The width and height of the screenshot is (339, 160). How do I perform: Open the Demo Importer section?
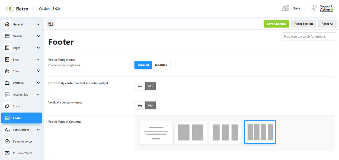click(22, 142)
